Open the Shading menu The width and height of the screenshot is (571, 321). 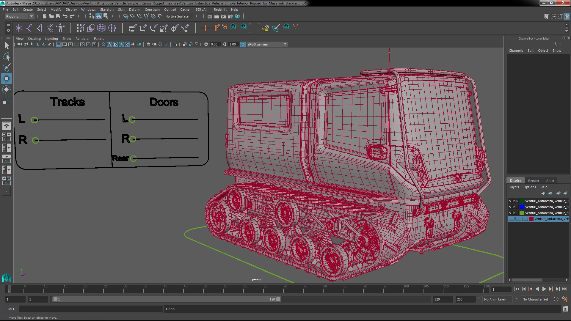pyautogui.click(x=34, y=38)
